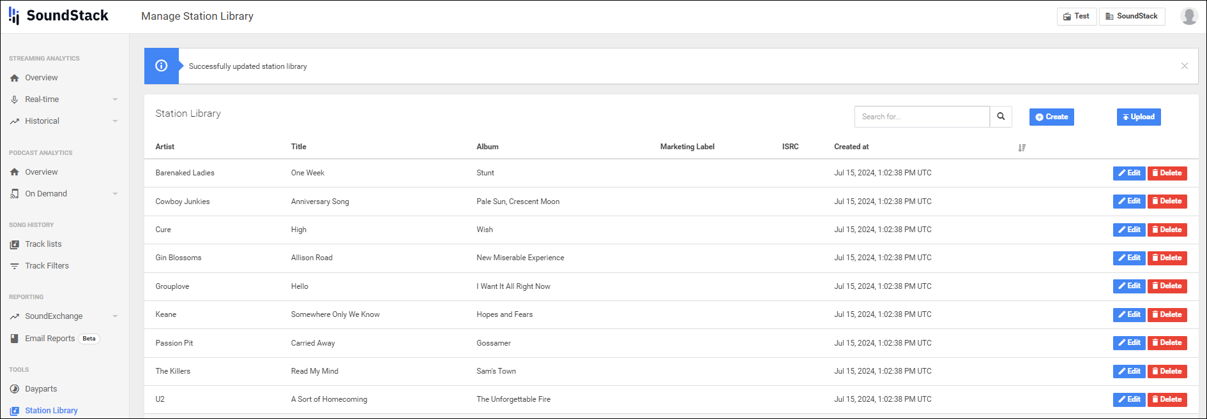Click the Email Reports book icon
The width and height of the screenshot is (1207, 419).
point(14,339)
